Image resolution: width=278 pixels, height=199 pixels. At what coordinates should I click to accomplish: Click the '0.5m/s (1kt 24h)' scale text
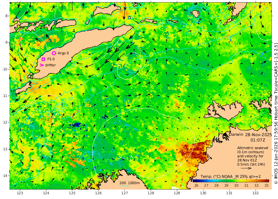(251, 164)
